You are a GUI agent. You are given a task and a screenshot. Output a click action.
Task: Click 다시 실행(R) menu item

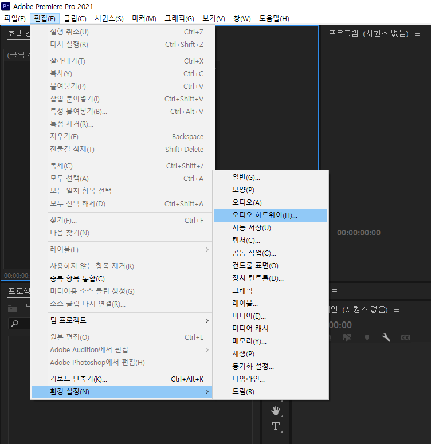point(122,45)
